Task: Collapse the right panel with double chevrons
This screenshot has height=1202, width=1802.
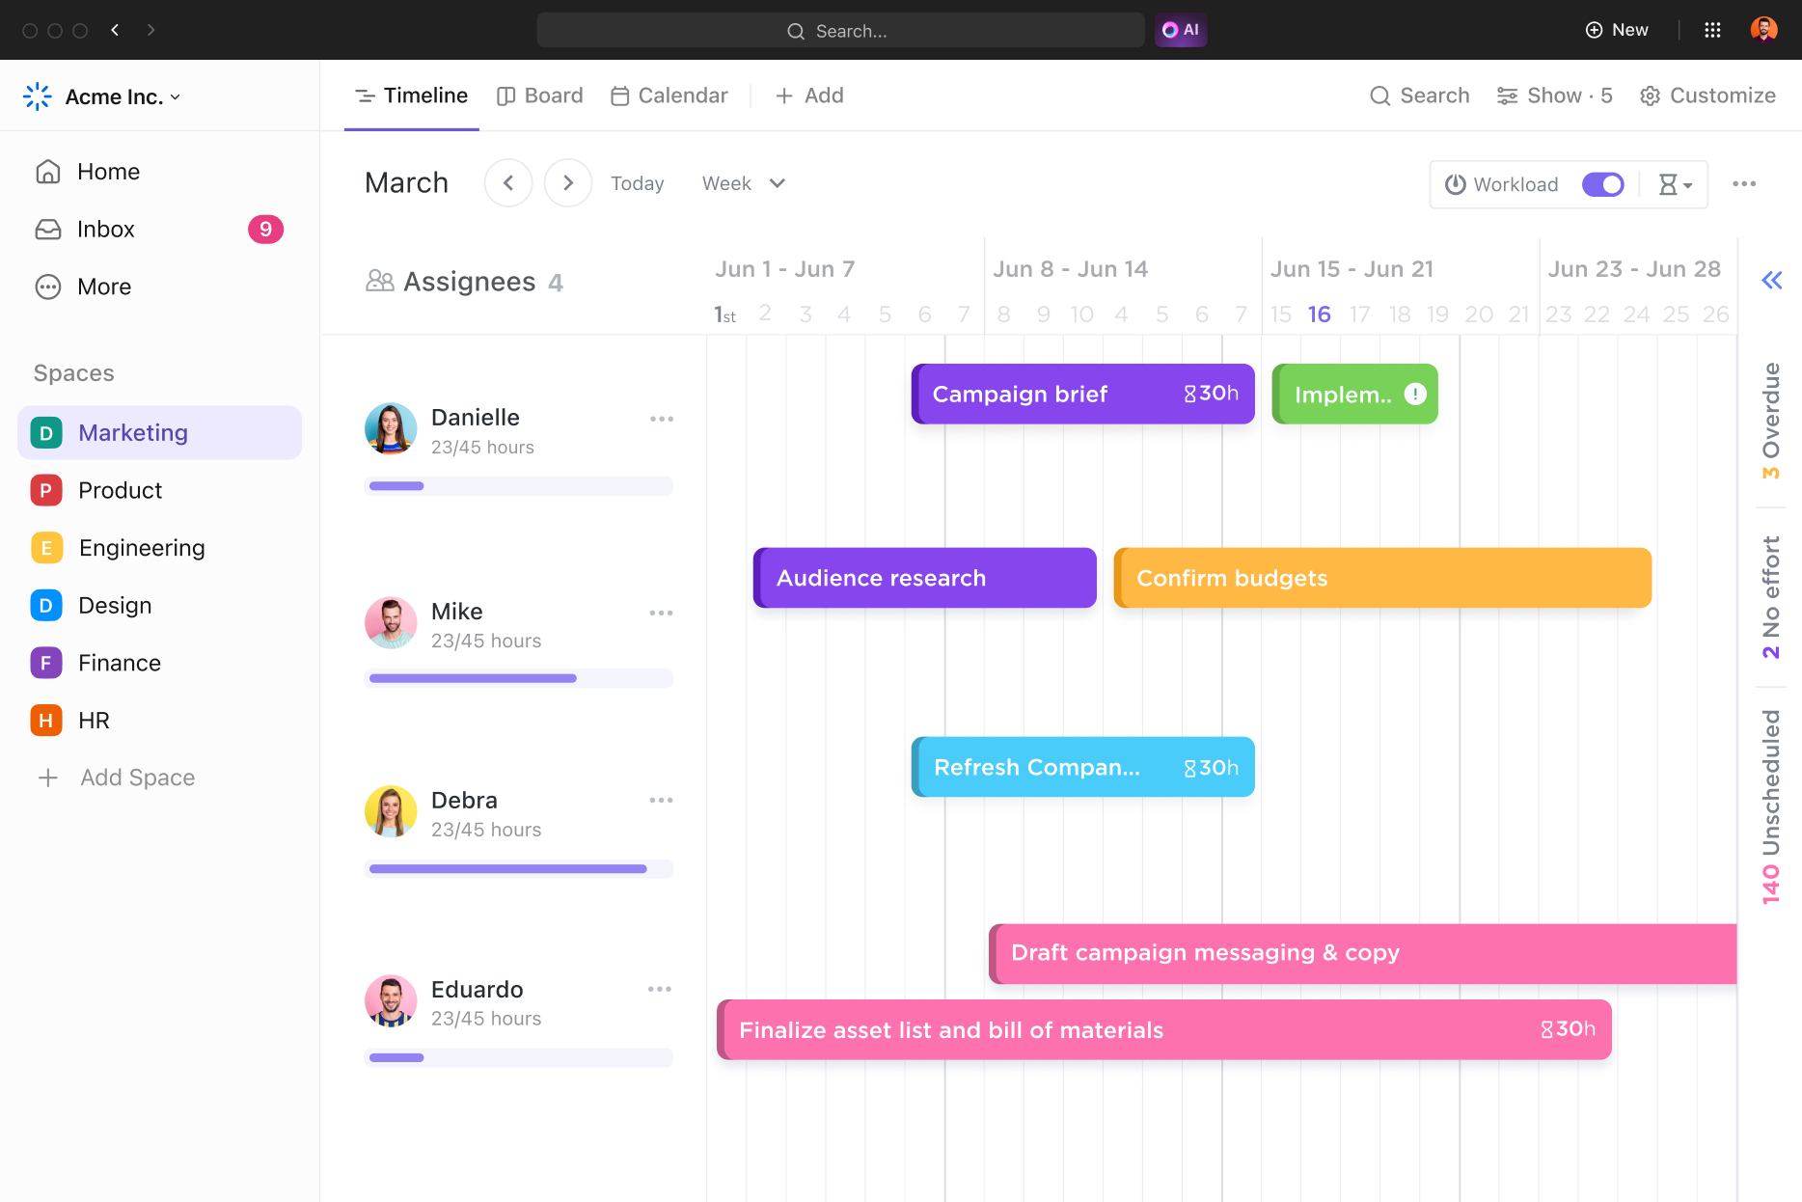Action: point(1771,281)
